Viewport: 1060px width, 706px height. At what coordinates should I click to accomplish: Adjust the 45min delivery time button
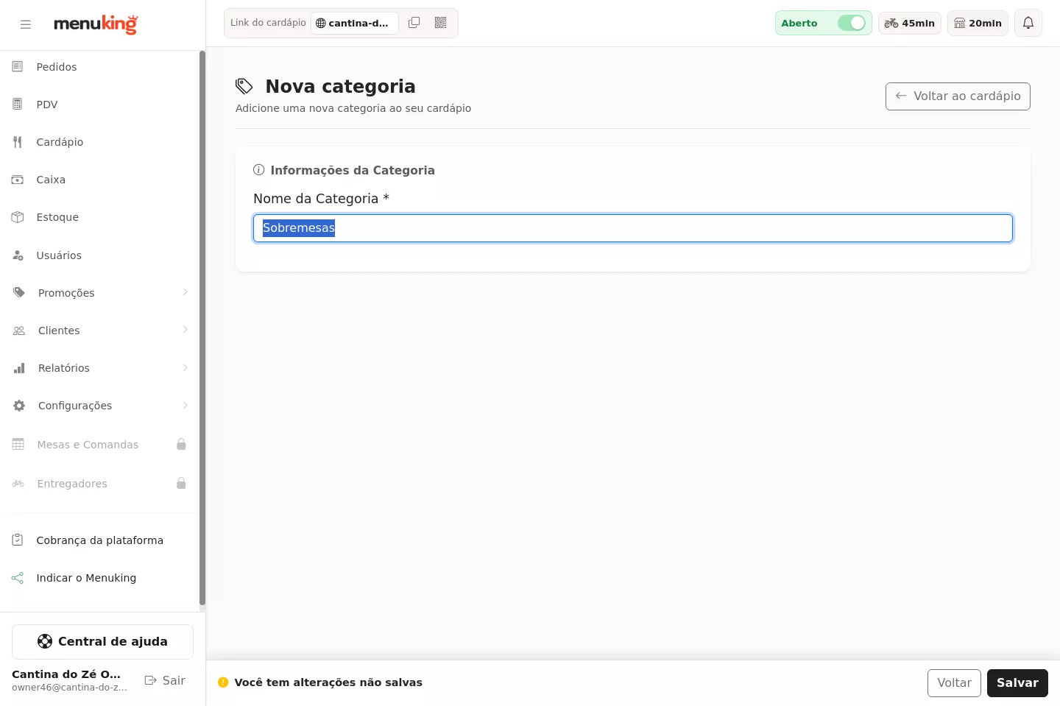point(910,23)
